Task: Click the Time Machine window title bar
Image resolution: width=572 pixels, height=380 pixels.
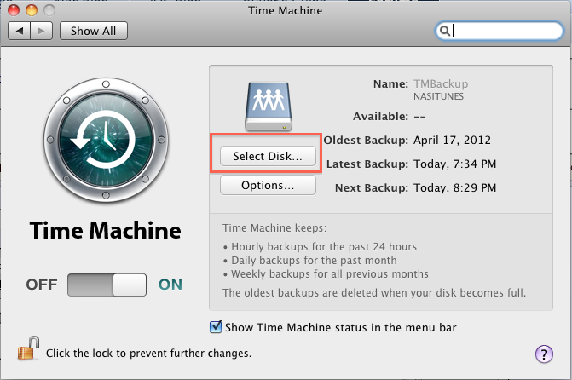Action: click(286, 11)
